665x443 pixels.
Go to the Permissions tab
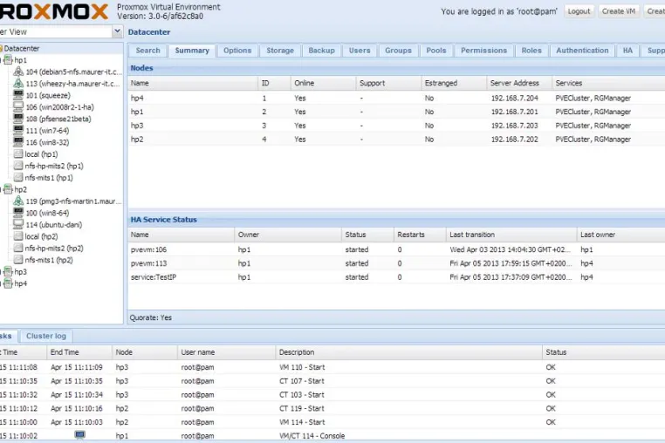(x=483, y=51)
